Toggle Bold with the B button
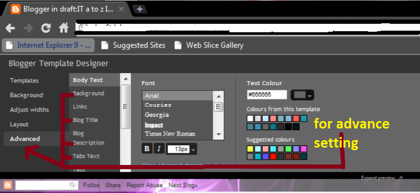Image resolution: width=420 pixels, height=193 pixels. click(147, 149)
